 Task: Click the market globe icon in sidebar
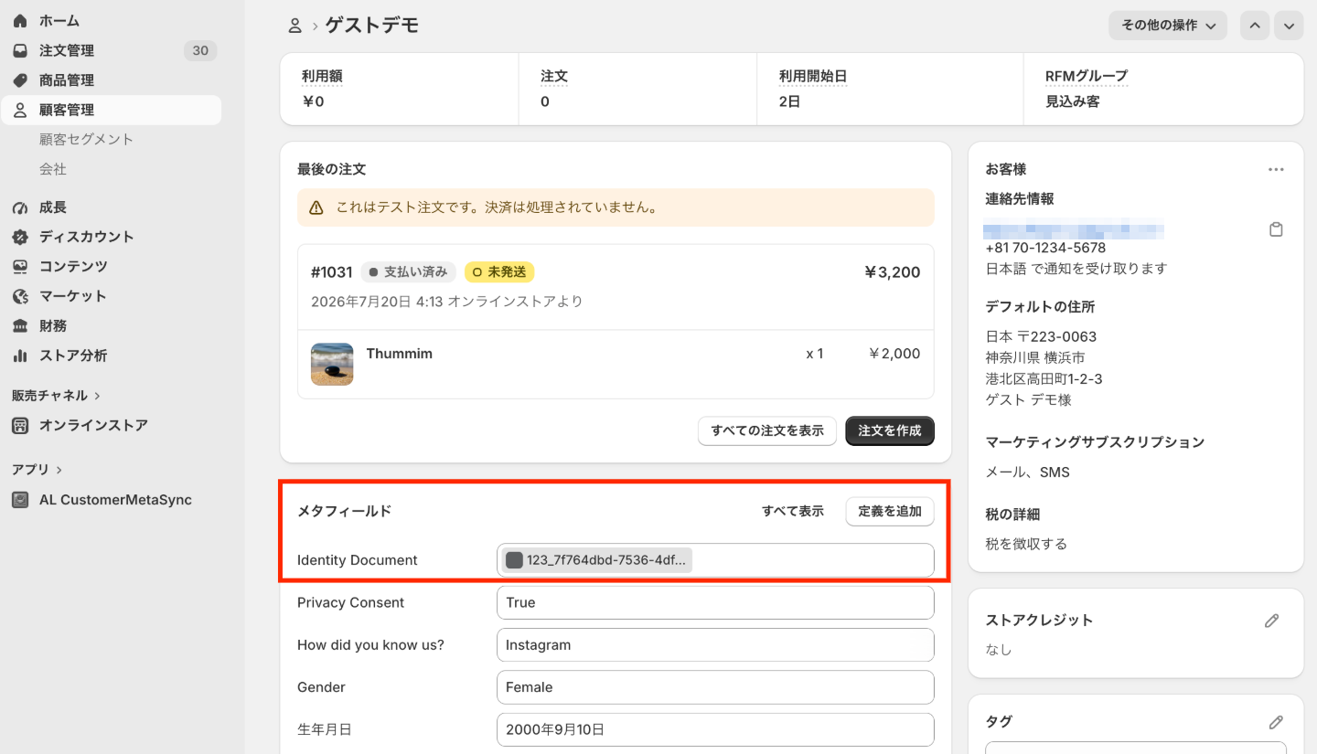pyautogui.click(x=20, y=296)
